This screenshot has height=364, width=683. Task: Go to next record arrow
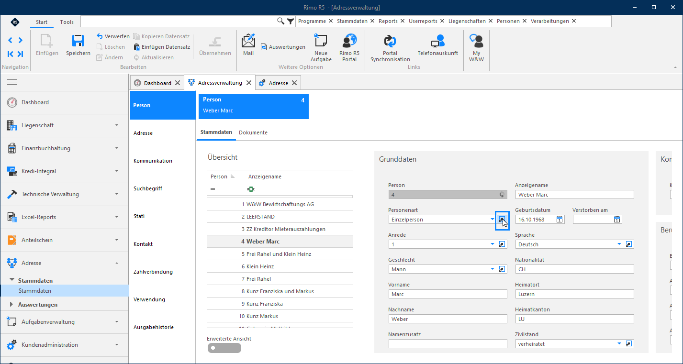pyautogui.click(x=21, y=40)
